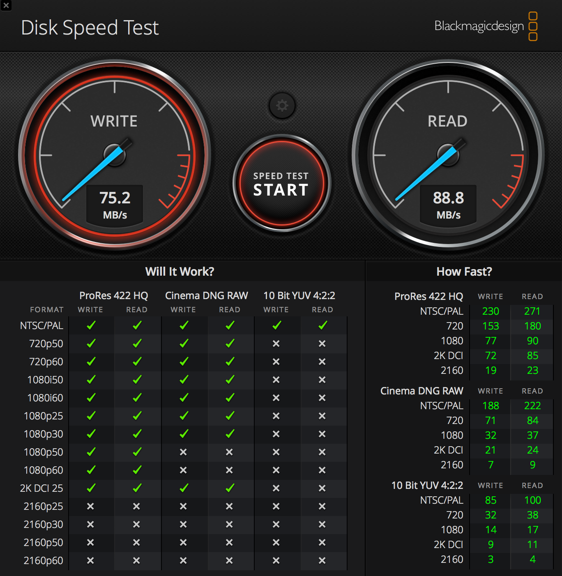Image resolution: width=562 pixels, height=576 pixels.
Task: Click Cinema DNG RAW header in Will It Work
Action: 207,296
